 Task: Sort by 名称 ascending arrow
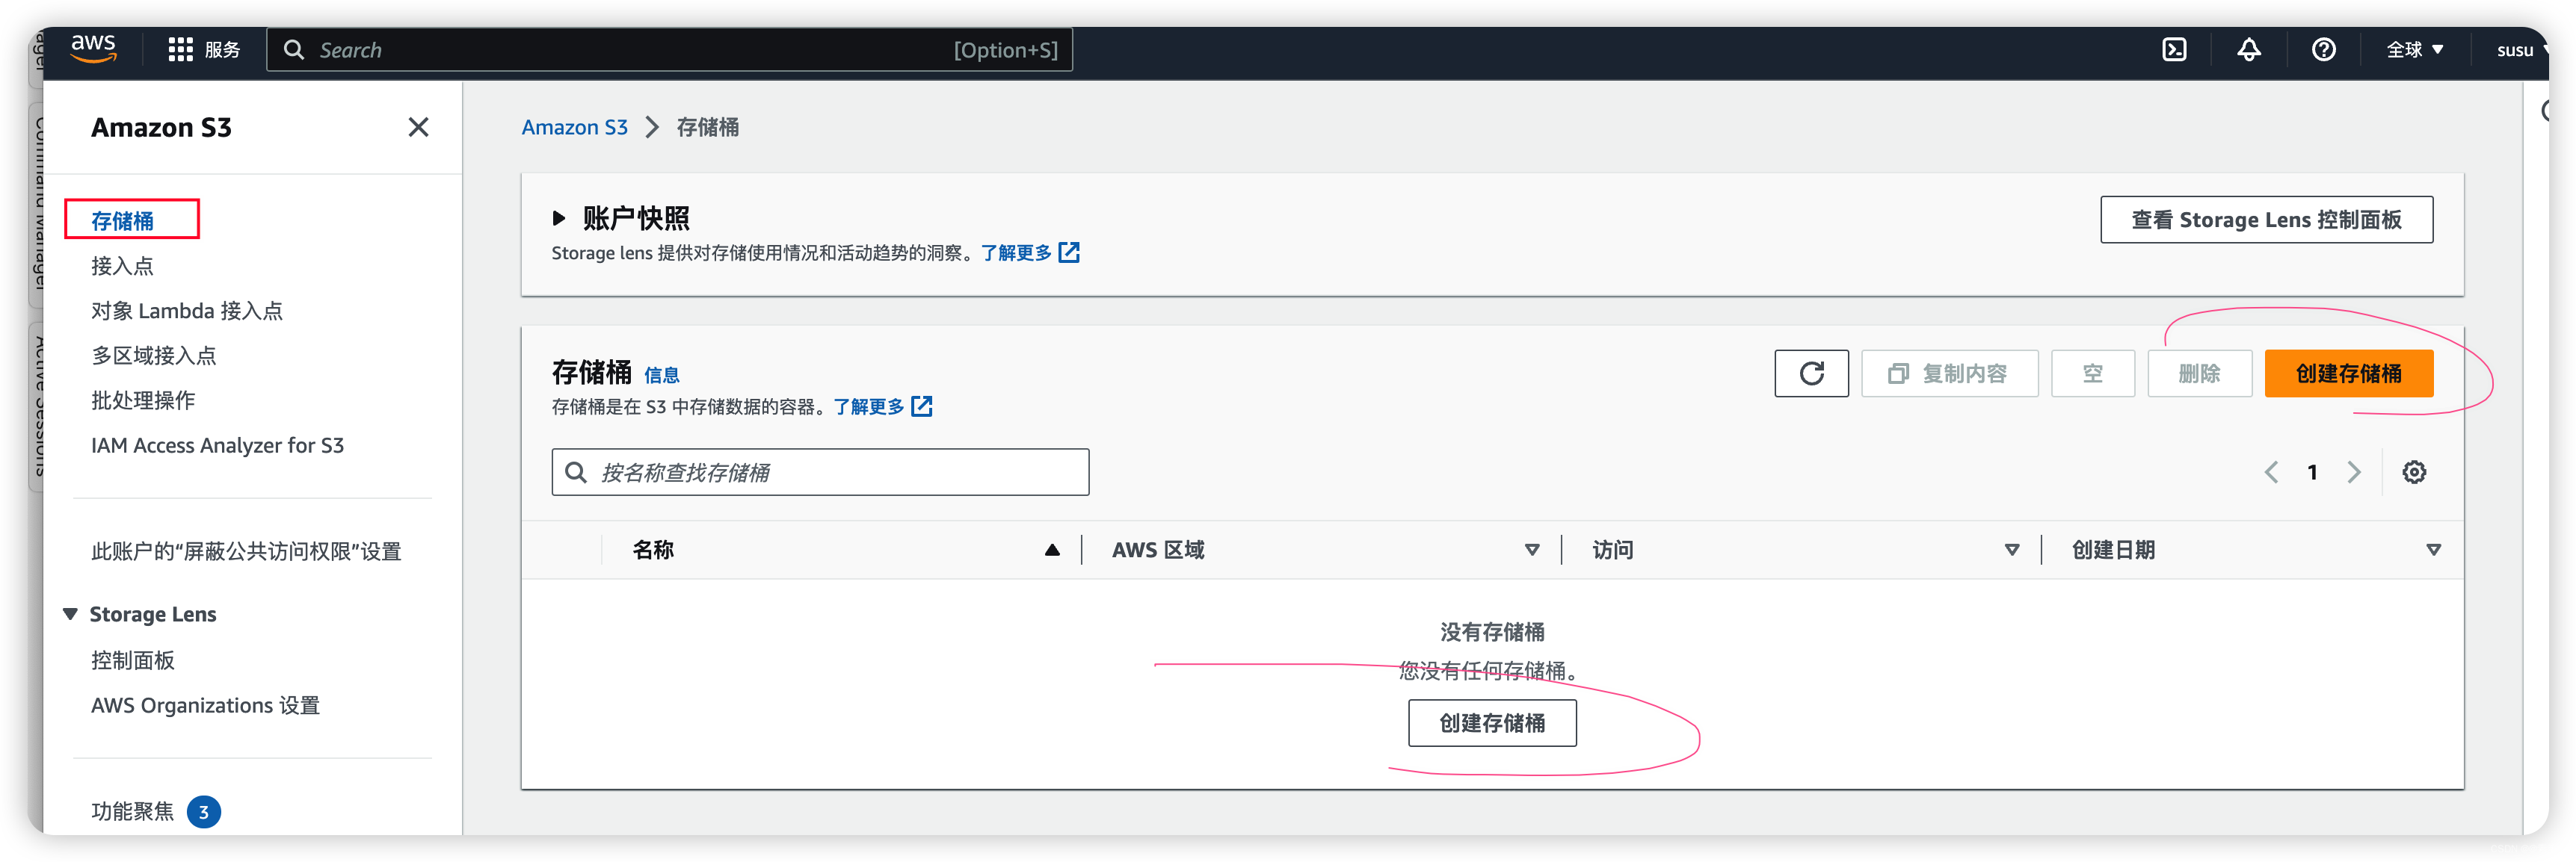pyautogui.click(x=1052, y=551)
